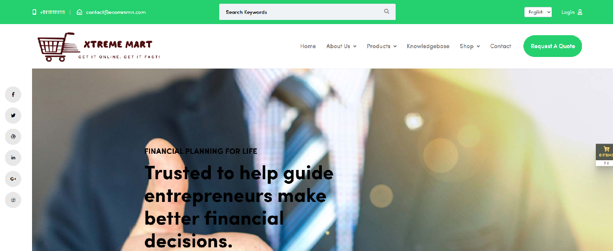The height and width of the screenshot is (251, 613).
Task: Expand the Shop menu
Action: 470,46
